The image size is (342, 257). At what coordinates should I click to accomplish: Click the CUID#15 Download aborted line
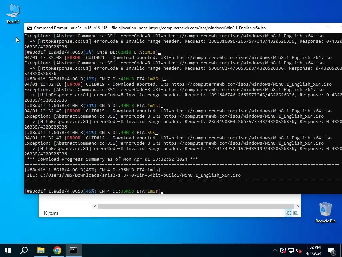point(178,111)
